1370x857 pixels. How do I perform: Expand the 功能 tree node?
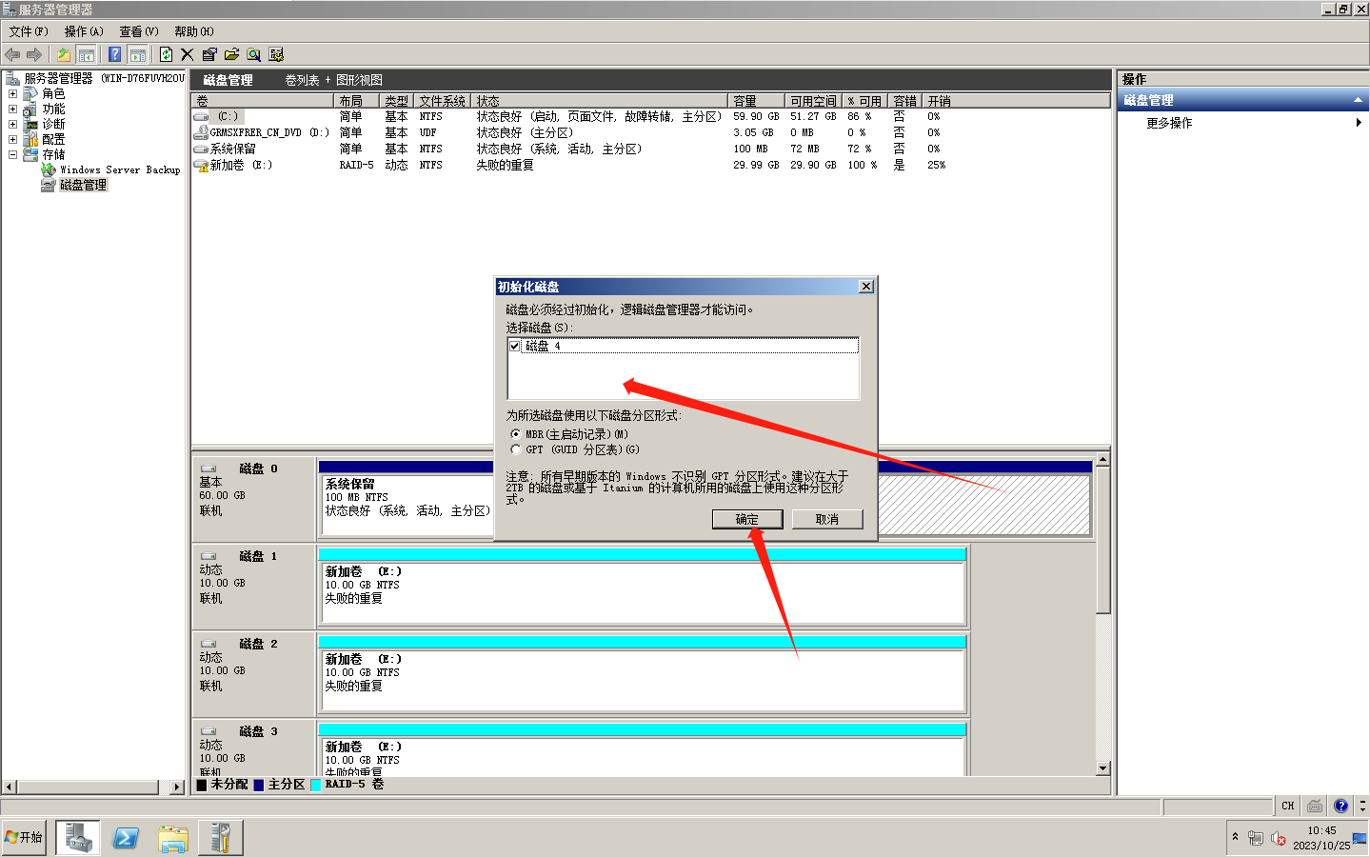coord(12,109)
